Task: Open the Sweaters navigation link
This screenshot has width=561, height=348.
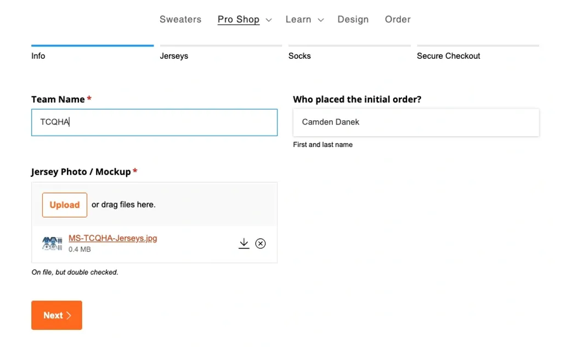Action: [x=180, y=19]
